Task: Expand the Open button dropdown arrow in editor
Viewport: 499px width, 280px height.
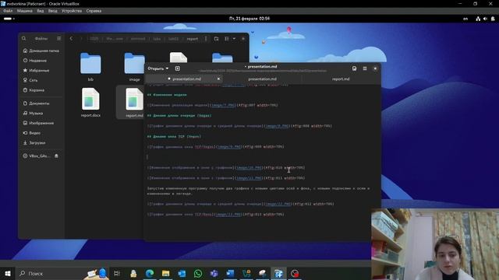Action: point(167,68)
